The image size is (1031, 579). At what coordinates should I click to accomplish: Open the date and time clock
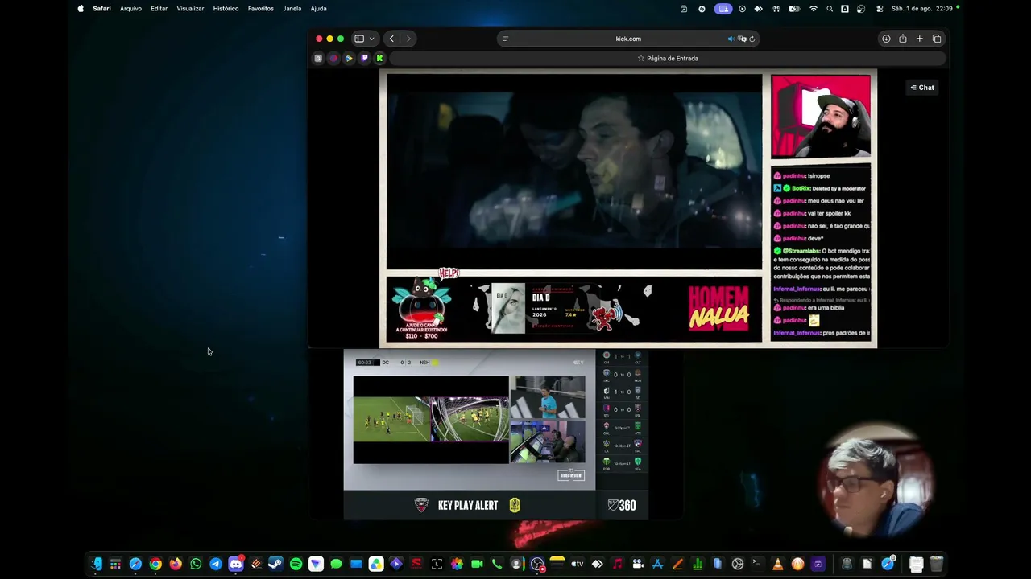pos(922,9)
